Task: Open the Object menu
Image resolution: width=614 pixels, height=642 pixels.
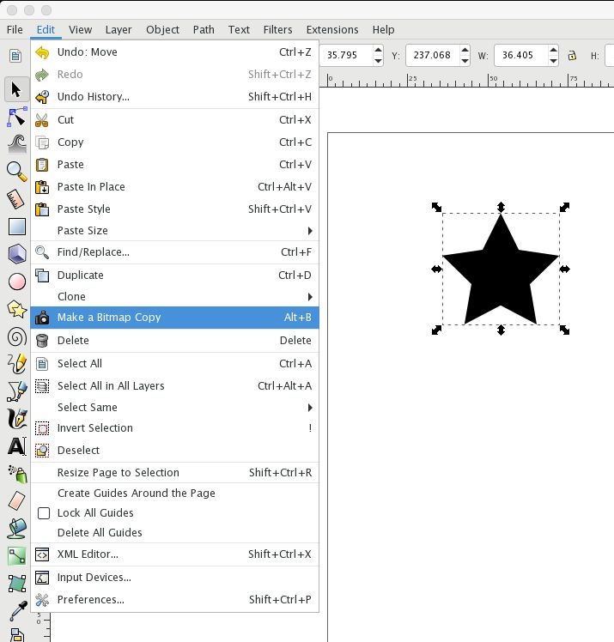Action: 162,29
